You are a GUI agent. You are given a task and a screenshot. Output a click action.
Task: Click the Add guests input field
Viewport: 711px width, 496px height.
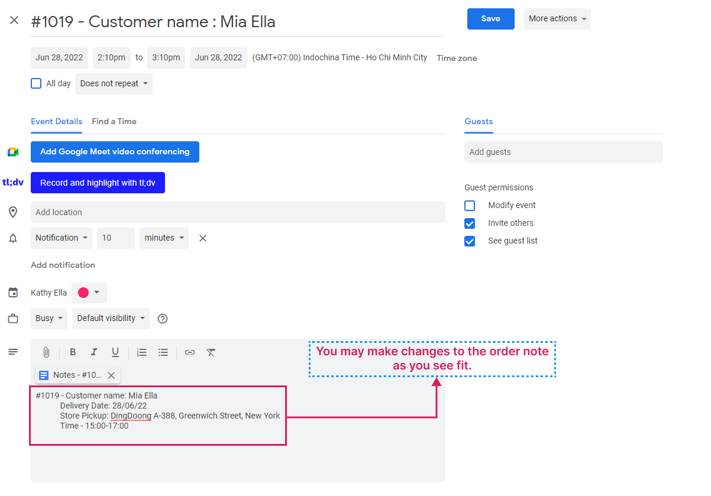[563, 152]
